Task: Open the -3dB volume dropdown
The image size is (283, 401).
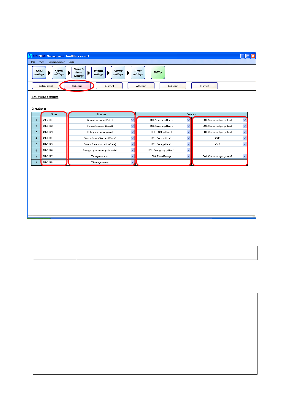Action: (245, 144)
